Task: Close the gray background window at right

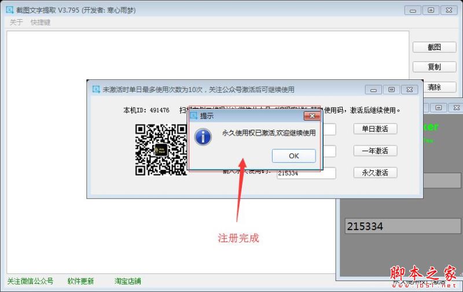Action: [x=457, y=108]
